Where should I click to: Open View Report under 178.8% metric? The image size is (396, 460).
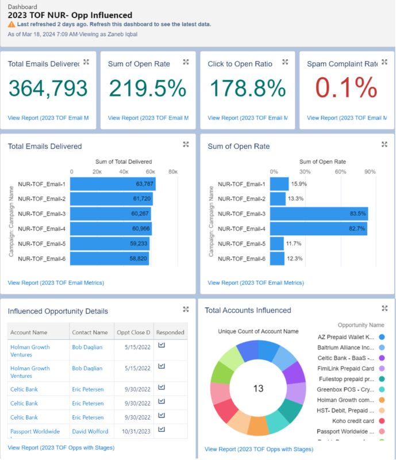(x=248, y=118)
